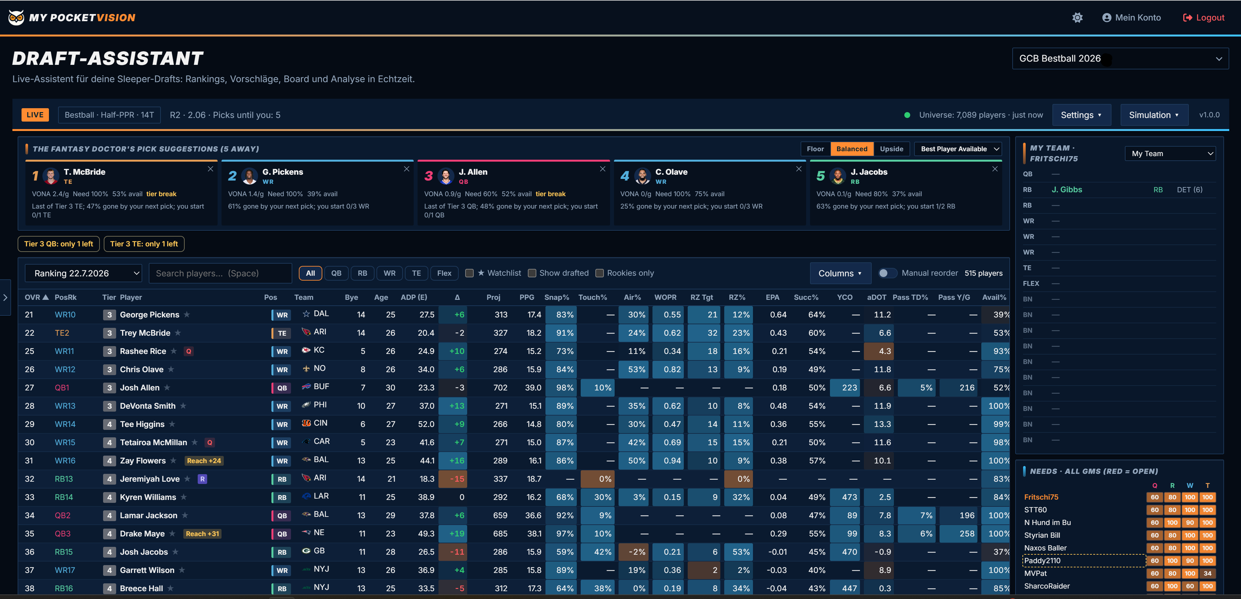Viewport: 1241px width, 599px height.
Task: Star Rashee Rice for watchlist
Action: pyautogui.click(x=174, y=351)
